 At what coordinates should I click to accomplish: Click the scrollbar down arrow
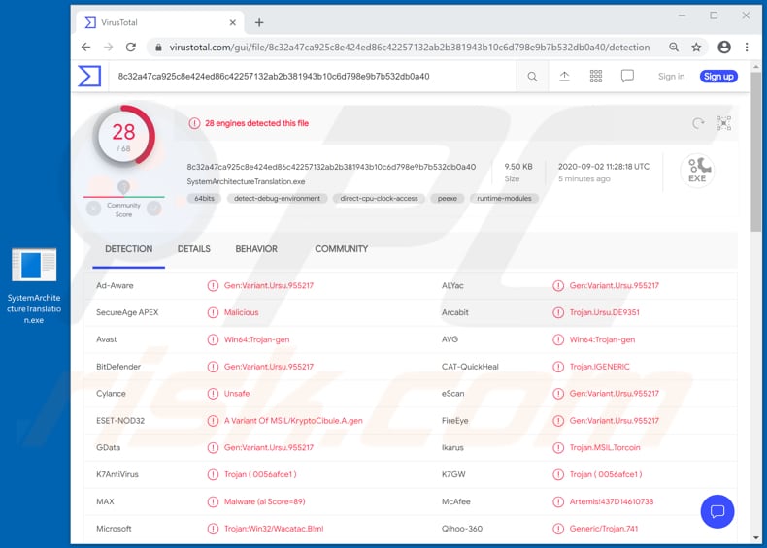click(756, 537)
